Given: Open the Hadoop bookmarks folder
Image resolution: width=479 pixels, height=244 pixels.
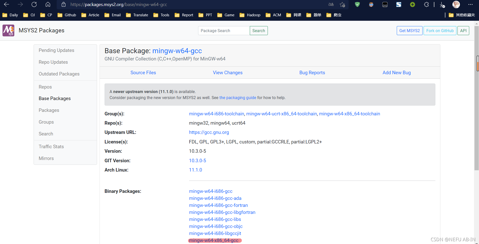Looking at the screenshot, I should (x=250, y=15).
